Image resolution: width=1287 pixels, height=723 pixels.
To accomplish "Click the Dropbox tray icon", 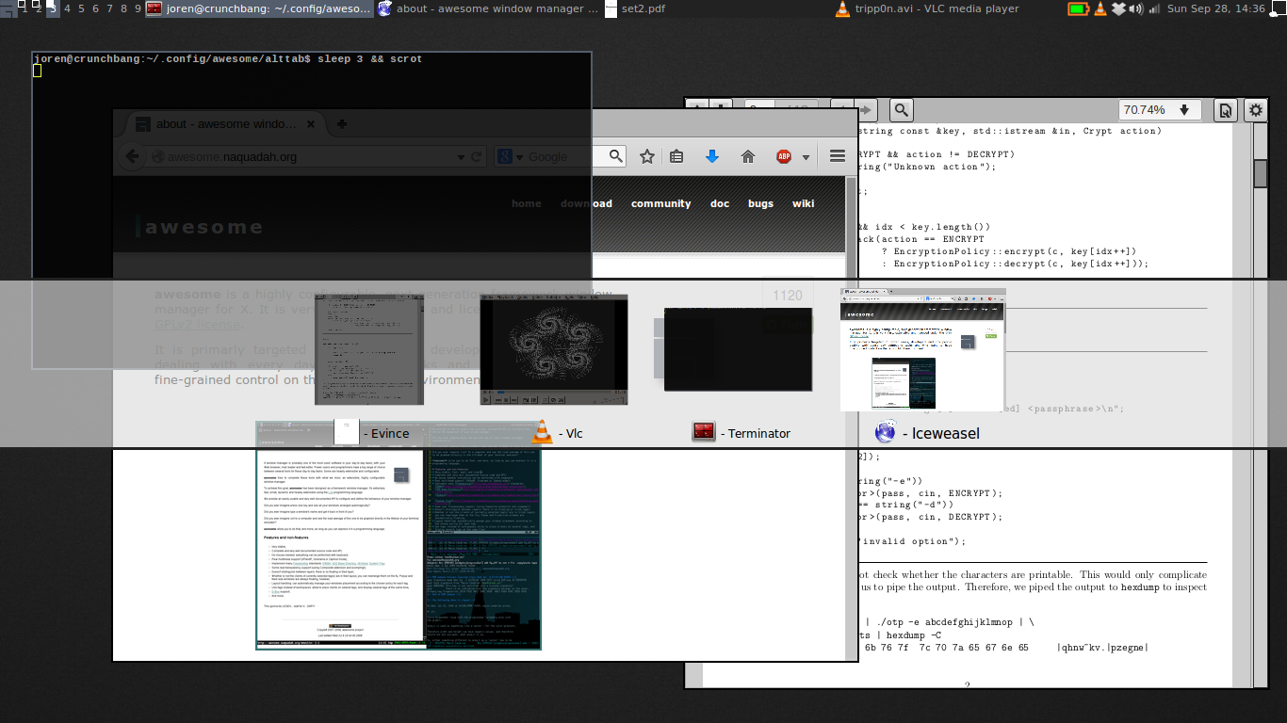I will (1118, 8).
